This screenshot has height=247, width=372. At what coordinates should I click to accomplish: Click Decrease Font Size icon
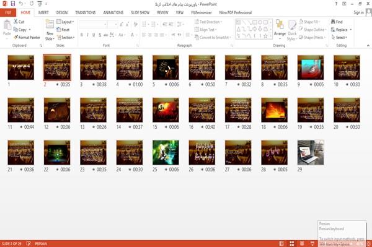[x=127, y=24]
